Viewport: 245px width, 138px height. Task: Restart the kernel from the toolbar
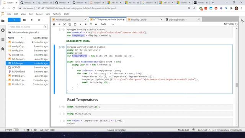pyautogui.click(x=91, y=24)
